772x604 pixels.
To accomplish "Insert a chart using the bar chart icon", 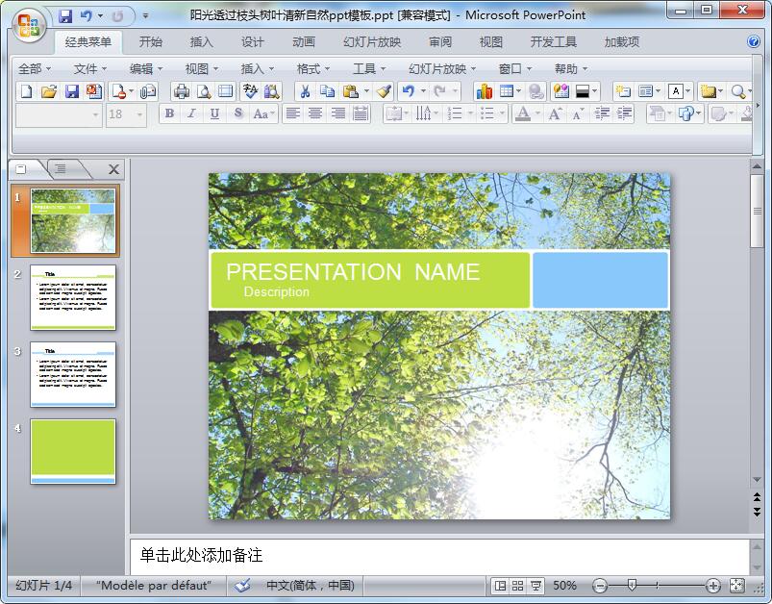I will pyautogui.click(x=484, y=91).
